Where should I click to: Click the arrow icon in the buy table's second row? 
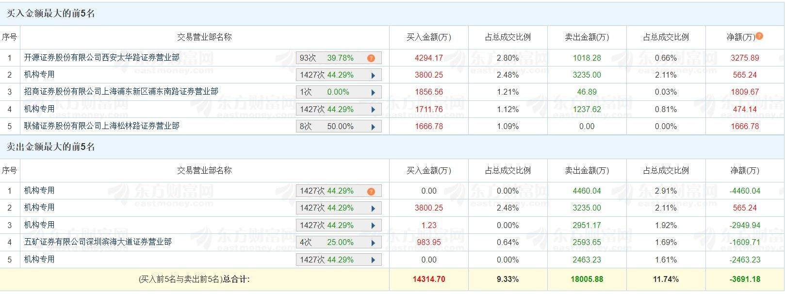coord(373,75)
